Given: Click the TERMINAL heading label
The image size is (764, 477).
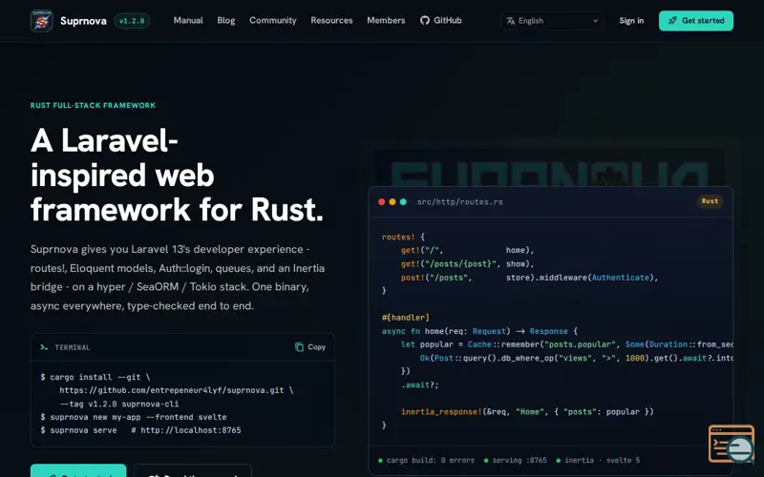Looking at the screenshot, I should coord(73,347).
